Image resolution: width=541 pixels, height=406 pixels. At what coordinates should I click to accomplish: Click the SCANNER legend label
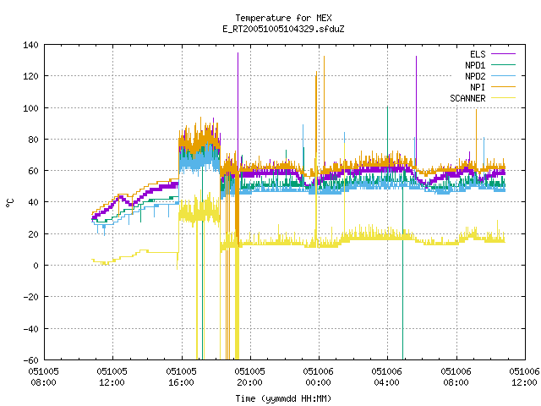(467, 98)
